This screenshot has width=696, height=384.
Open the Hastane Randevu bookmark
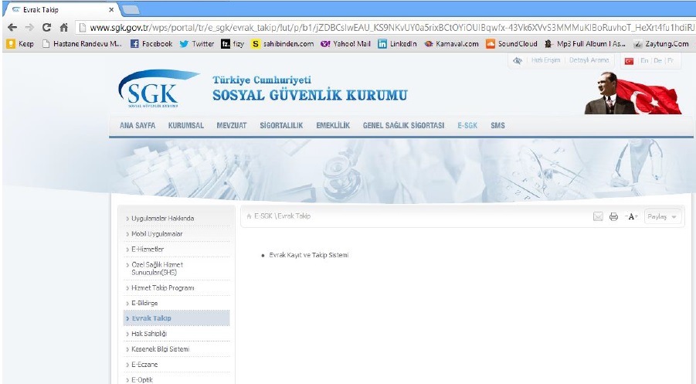[x=82, y=43]
